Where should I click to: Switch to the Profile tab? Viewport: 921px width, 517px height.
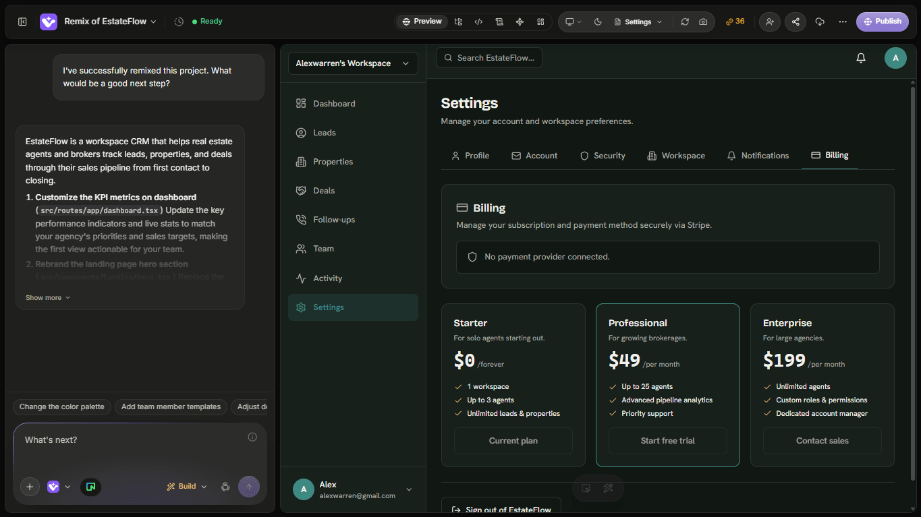(x=470, y=156)
